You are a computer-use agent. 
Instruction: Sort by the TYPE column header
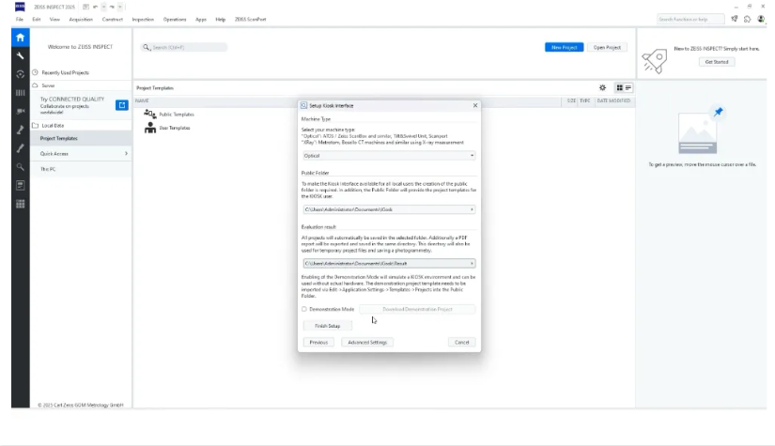point(585,100)
